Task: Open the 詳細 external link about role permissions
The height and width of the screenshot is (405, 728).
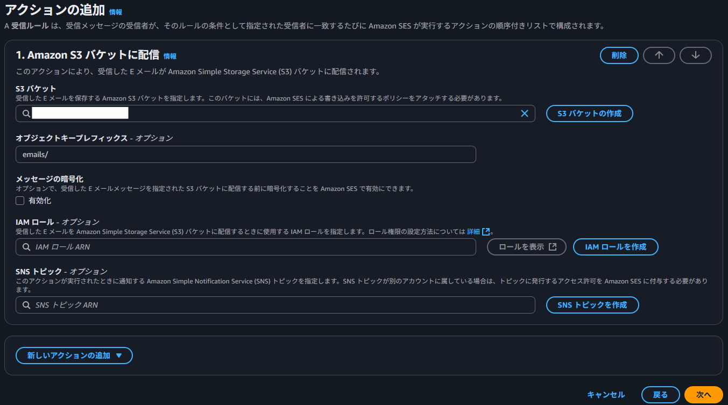Action: (473, 231)
